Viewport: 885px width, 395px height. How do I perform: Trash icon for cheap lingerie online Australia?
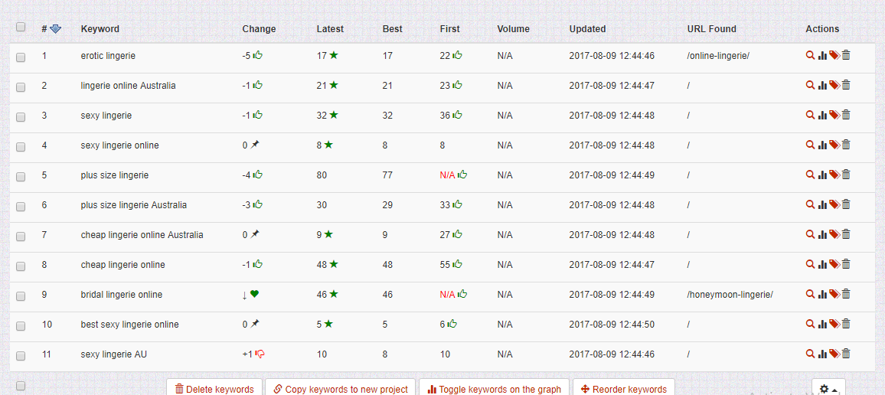tap(846, 235)
